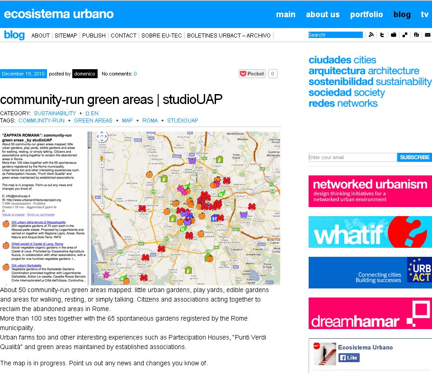This screenshot has height=373, width=432.
Task: Zoom out with map minus button
Action: [102, 206]
